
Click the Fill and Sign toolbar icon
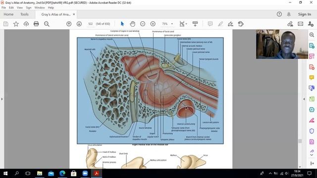(290, 24)
